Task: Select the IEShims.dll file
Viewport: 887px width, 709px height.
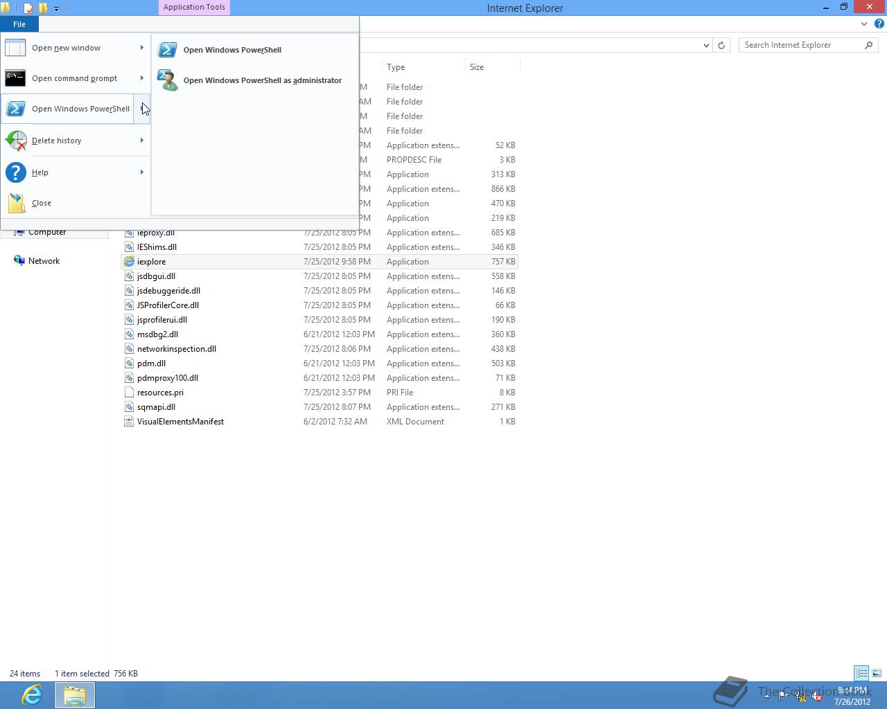Action: [x=157, y=247]
